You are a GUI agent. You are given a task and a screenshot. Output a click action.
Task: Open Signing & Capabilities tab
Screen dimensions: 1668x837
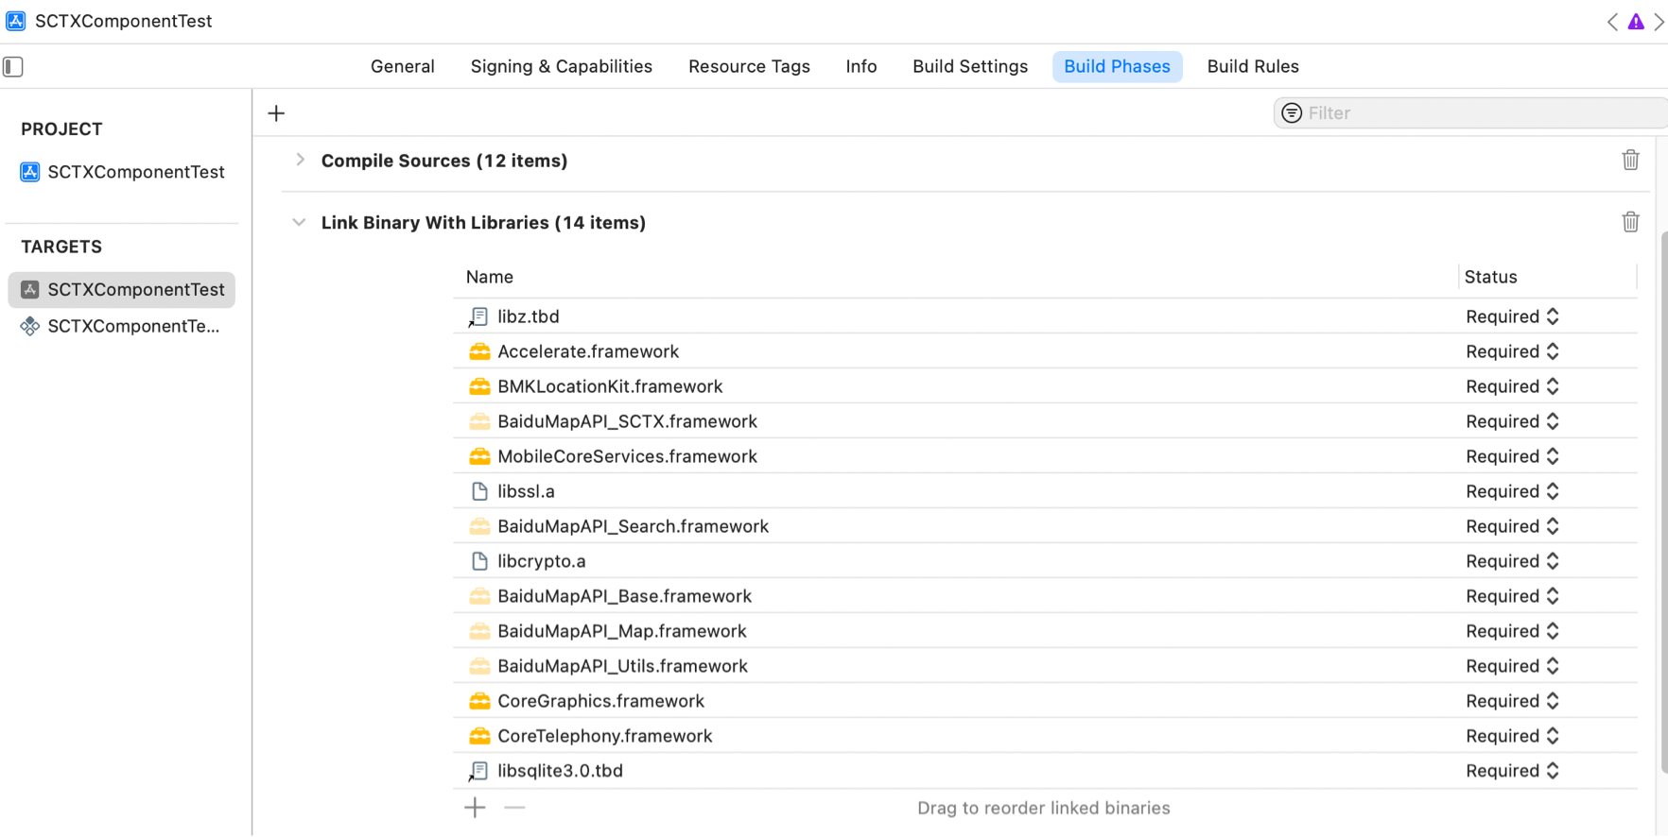click(x=561, y=66)
